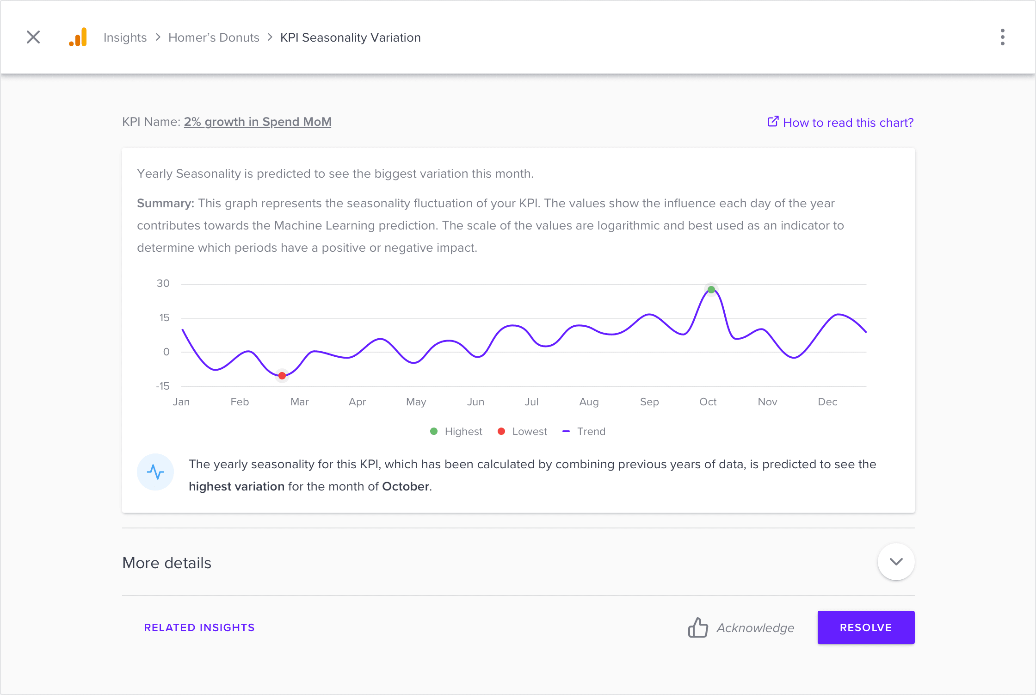
Task: Select KPI Seasonality Variation breadcrumb item
Action: pyautogui.click(x=350, y=37)
